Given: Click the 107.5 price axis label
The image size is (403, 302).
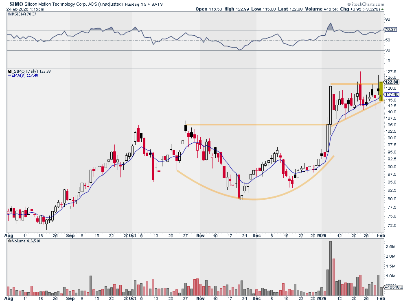Looking at the screenshot, I should 391,119.
